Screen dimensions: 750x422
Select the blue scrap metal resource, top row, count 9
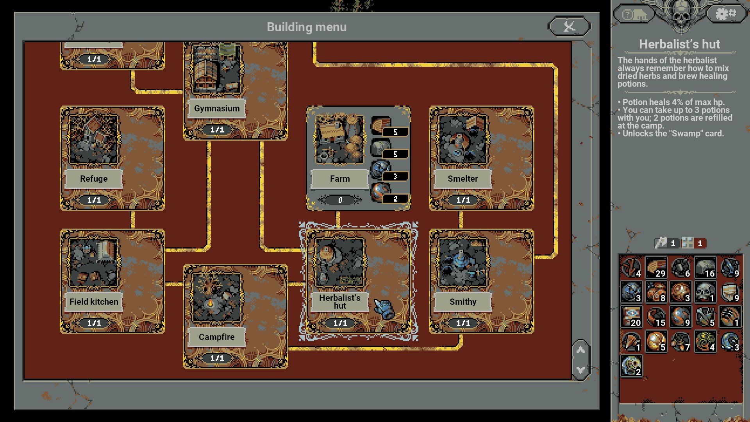(x=730, y=267)
